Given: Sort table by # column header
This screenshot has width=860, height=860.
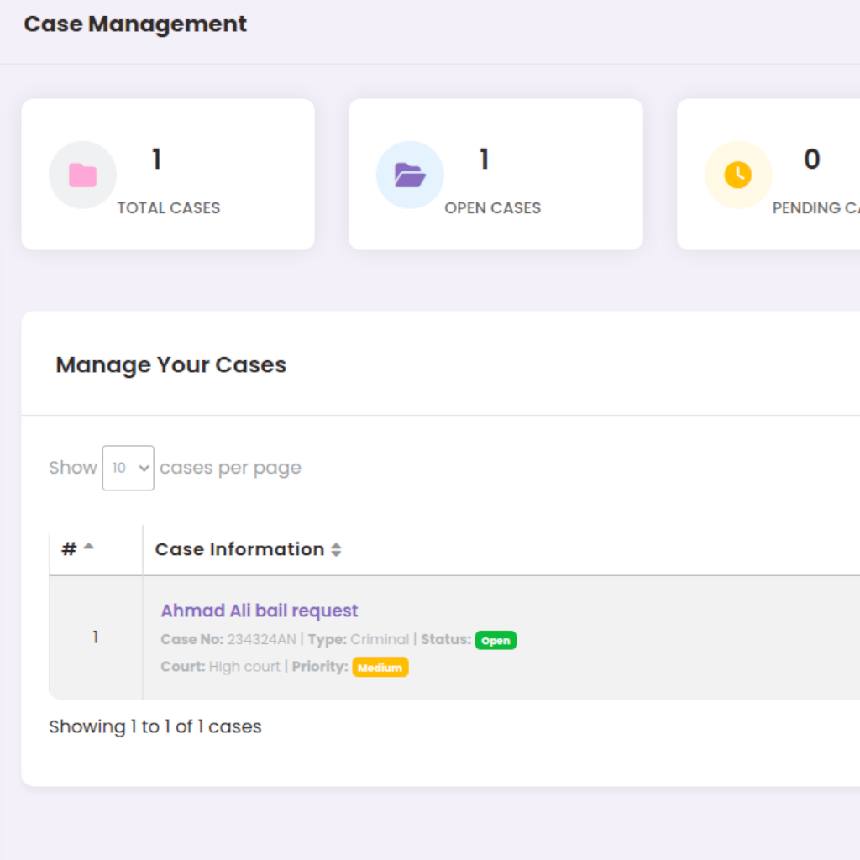Looking at the screenshot, I should coord(70,549).
